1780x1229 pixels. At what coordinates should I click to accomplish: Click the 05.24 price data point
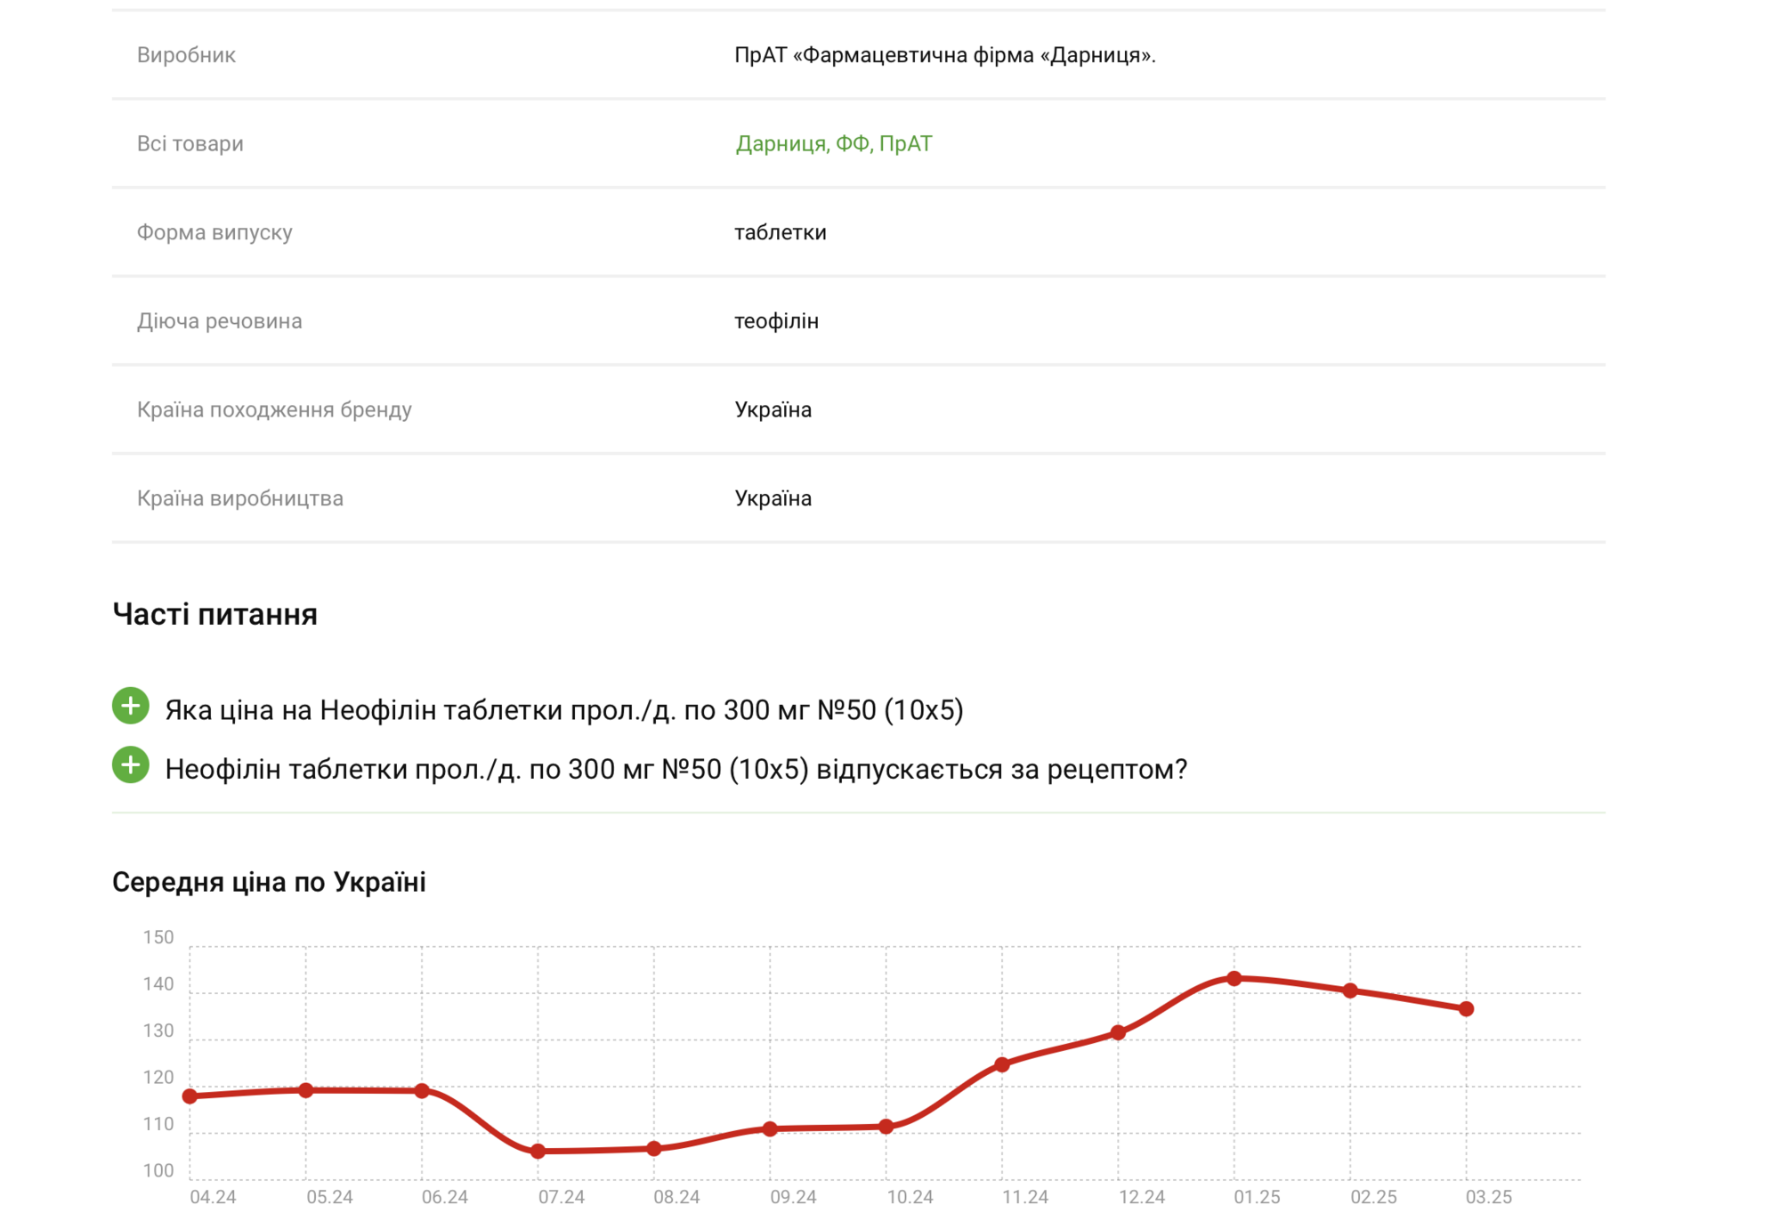pyautogui.click(x=306, y=1090)
